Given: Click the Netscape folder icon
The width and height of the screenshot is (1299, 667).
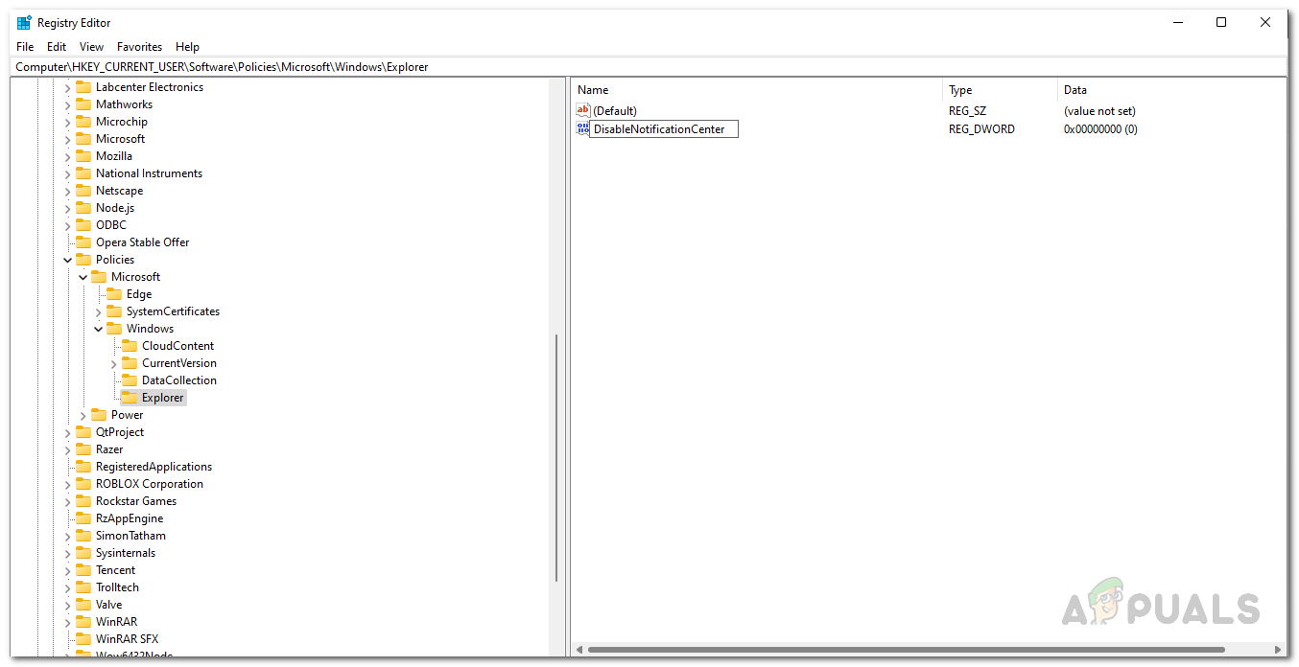Looking at the screenshot, I should point(83,191).
